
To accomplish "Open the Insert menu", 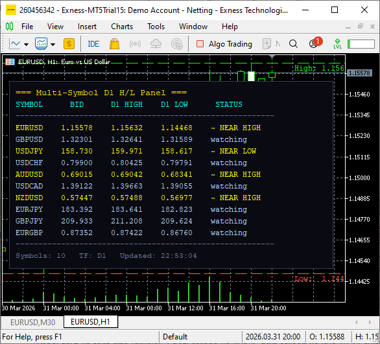I will tap(87, 27).
